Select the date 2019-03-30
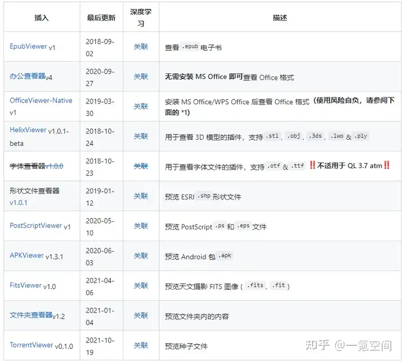The image size is (402, 362). (100, 107)
